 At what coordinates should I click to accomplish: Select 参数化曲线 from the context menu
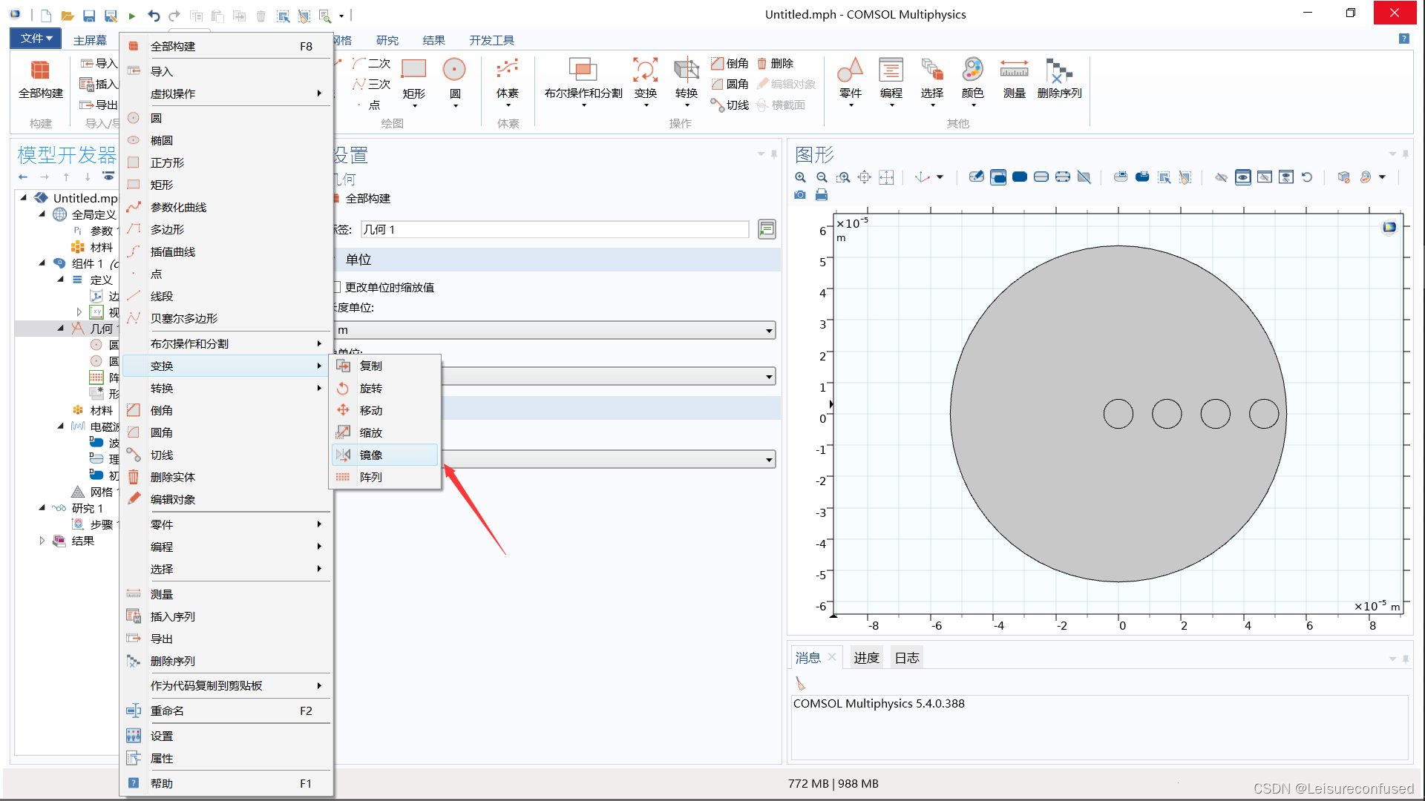click(x=226, y=207)
